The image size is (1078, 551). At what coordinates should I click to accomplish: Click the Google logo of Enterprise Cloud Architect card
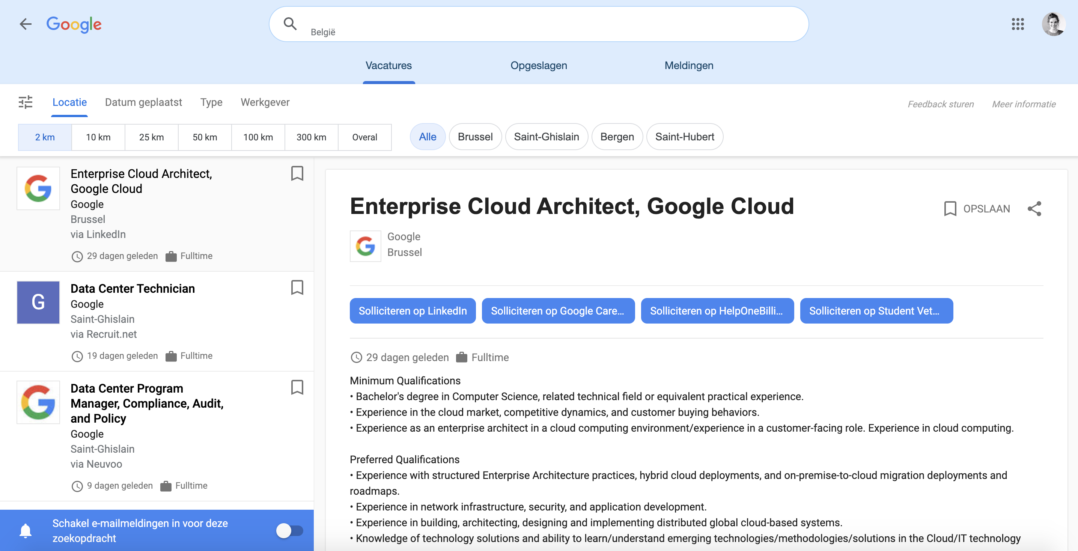38,188
